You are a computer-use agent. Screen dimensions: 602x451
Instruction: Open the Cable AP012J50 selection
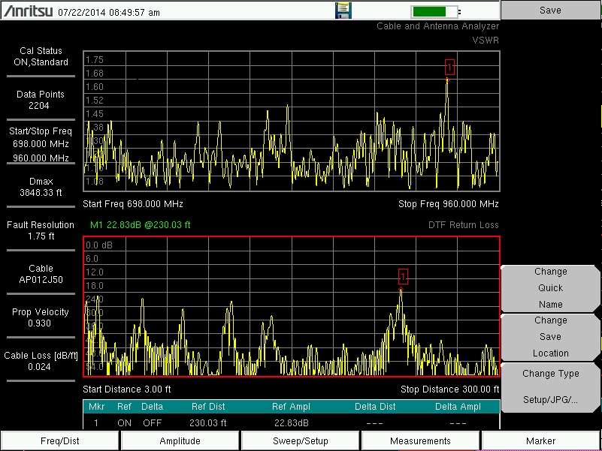(x=41, y=274)
